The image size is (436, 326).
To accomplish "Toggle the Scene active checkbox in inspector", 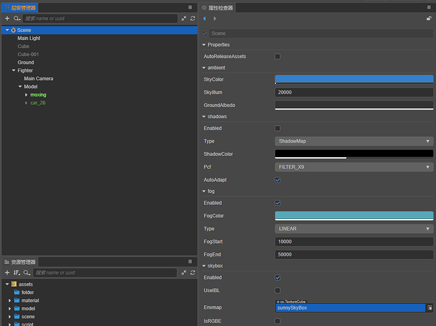I will (204, 33).
